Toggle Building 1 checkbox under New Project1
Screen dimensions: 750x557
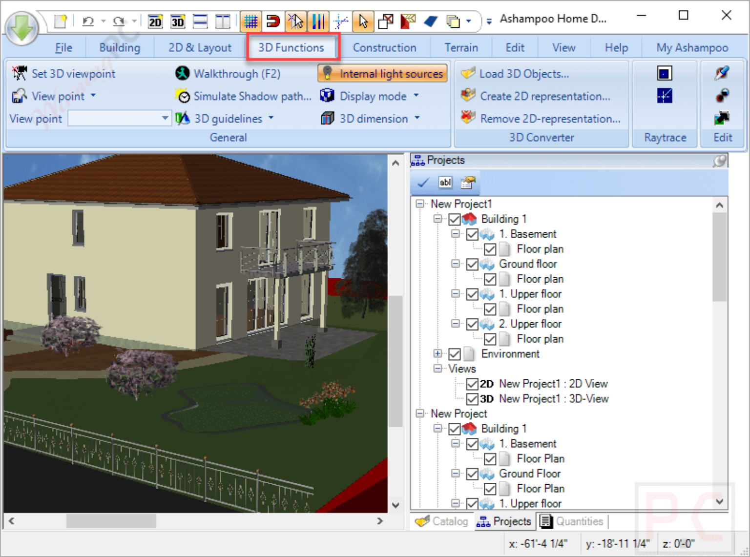455,219
